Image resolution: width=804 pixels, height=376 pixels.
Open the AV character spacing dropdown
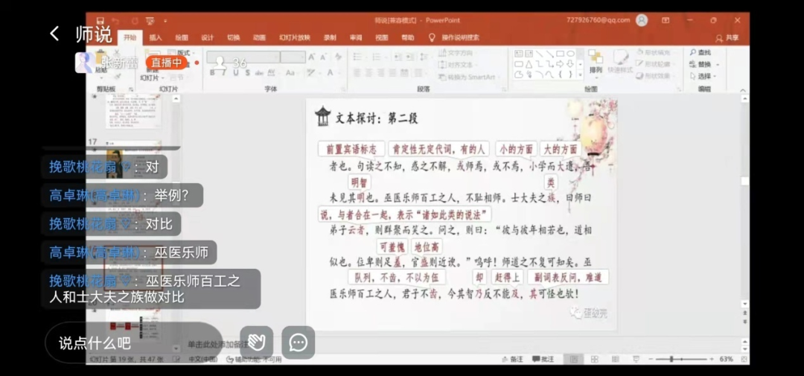(272, 73)
